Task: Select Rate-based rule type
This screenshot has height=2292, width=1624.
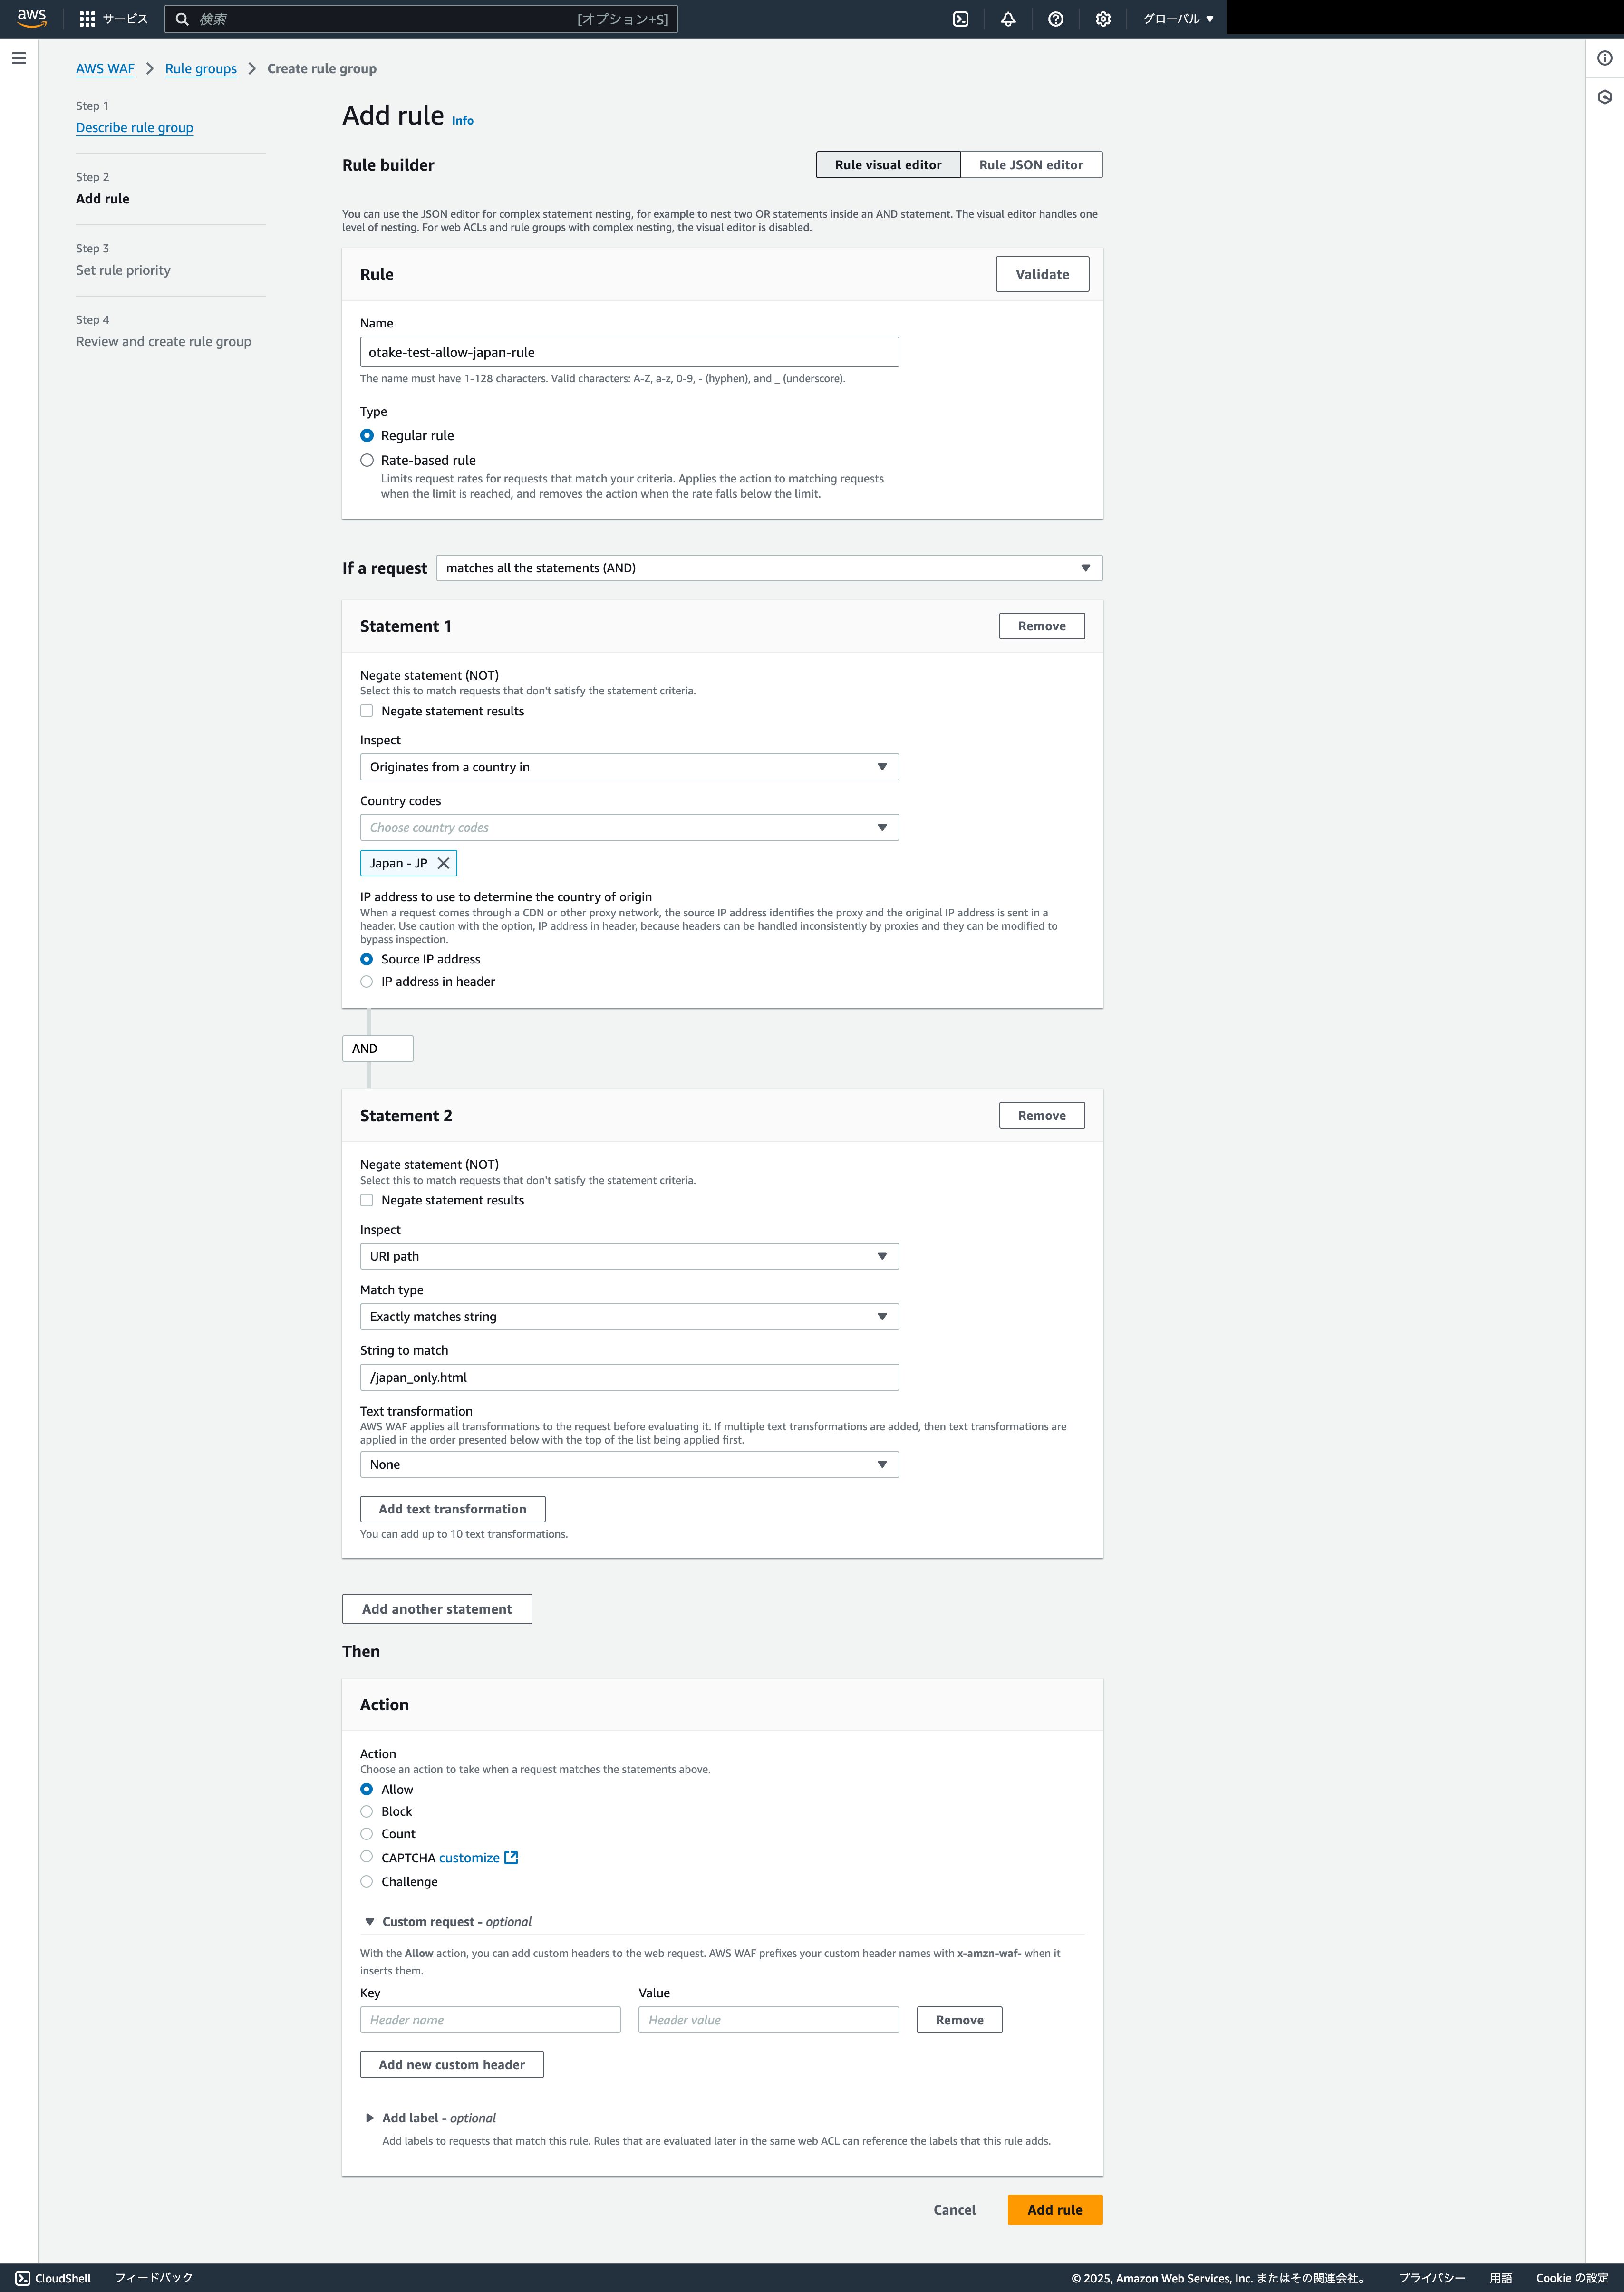Action: 367,460
